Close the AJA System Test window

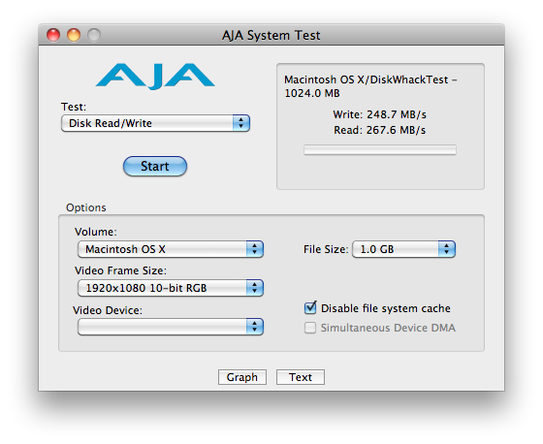[x=53, y=35]
